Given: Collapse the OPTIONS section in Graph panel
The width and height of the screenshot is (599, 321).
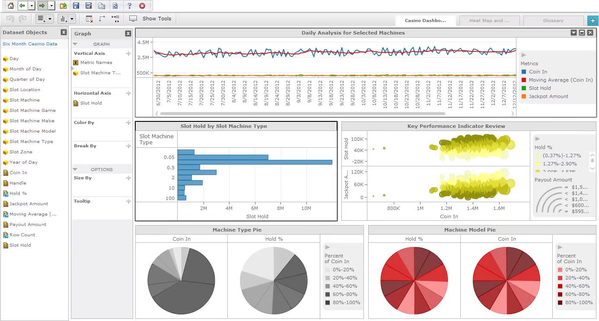Looking at the screenshot, I should coord(75,169).
